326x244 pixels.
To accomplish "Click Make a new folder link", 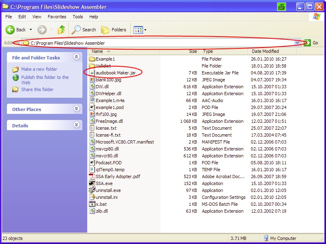I will pos(39,69).
